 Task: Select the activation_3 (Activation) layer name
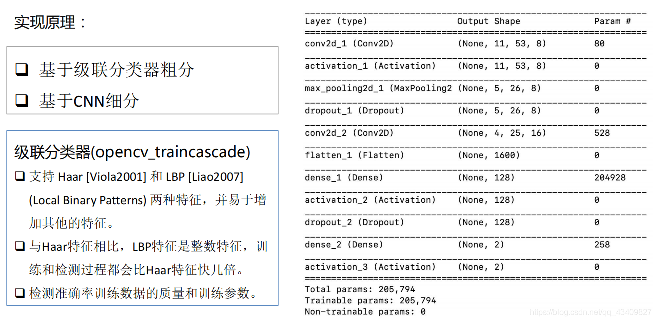tap(370, 267)
